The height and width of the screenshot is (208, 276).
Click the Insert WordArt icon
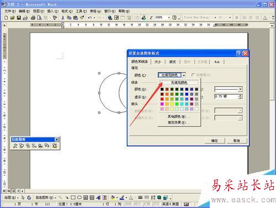click(x=98, y=198)
